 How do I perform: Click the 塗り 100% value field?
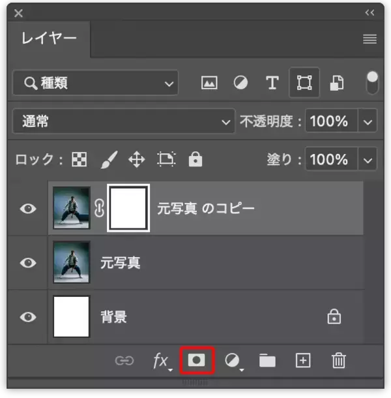click(x=332, y=159)
